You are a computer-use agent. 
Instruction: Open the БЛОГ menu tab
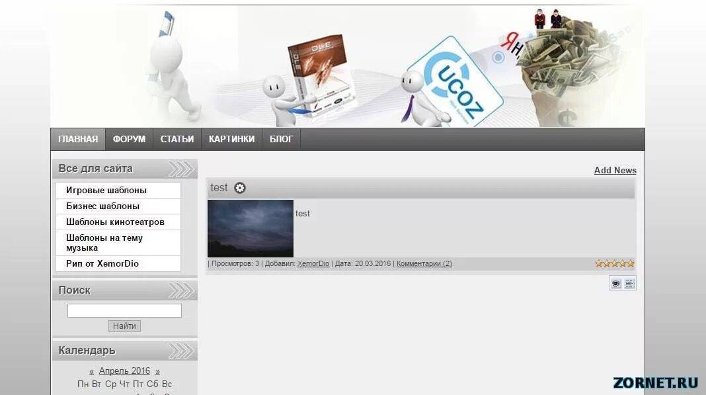[282, 140]
